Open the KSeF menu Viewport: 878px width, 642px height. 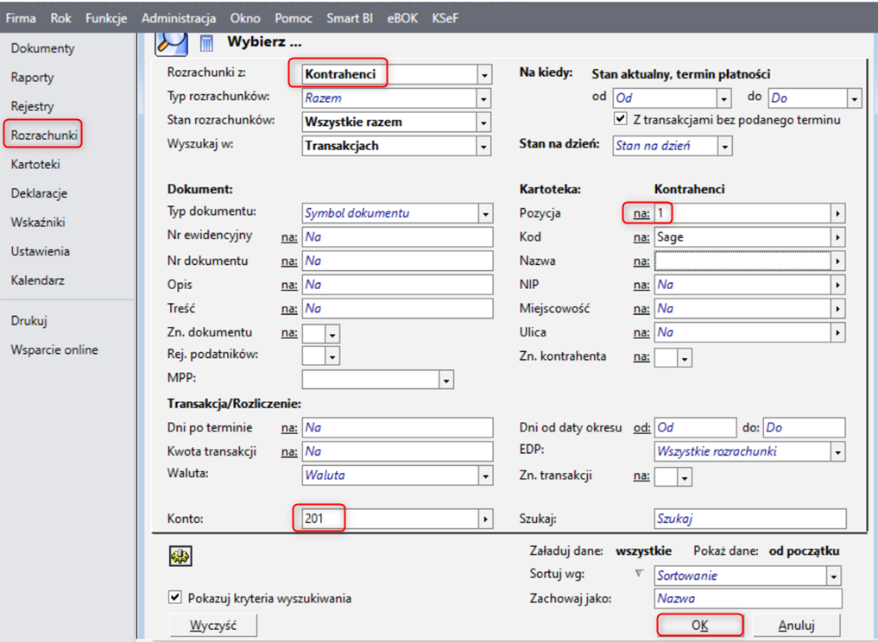[x=445, y=18]
